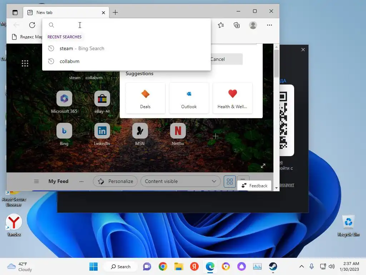Open File Explorer from taskbar
This screenshot has width=366, height=275.
179,266
